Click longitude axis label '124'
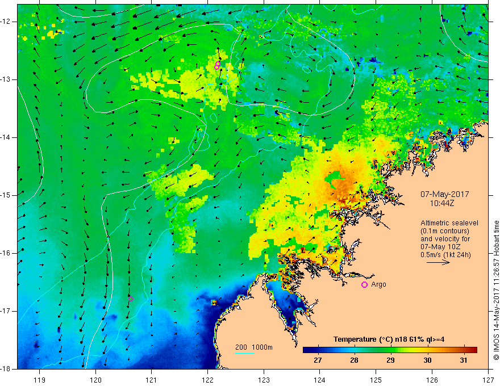This screenshot has height=386, width=500. [x=320, y=380]
